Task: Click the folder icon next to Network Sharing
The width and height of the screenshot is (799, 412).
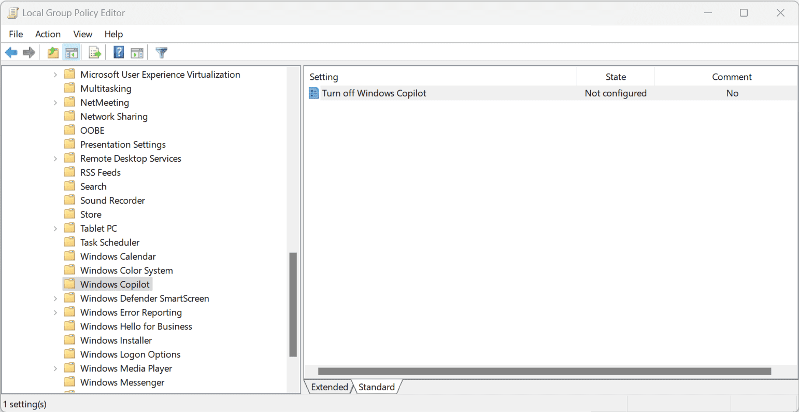Action: pos(69,117)
